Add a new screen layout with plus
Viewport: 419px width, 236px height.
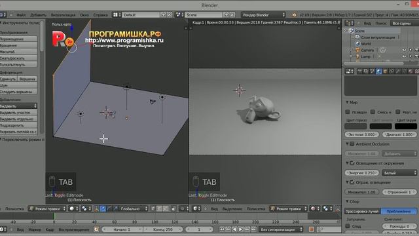pos(164,14)
